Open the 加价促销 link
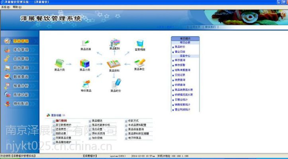The image size is (288, 159). (97, 138)
